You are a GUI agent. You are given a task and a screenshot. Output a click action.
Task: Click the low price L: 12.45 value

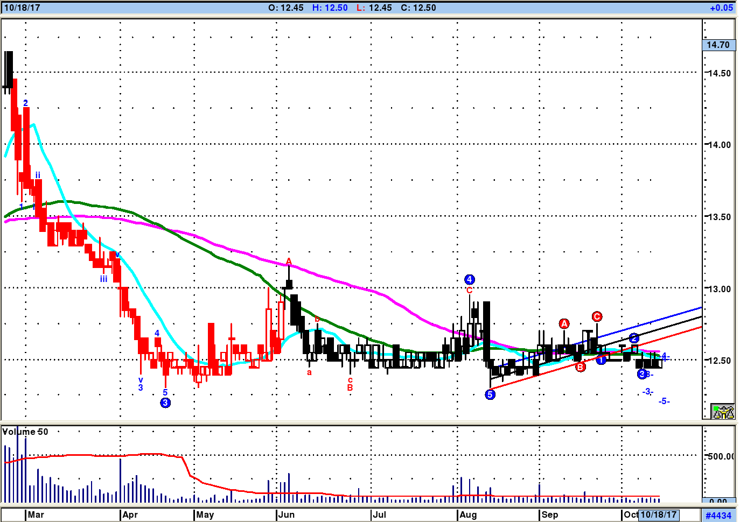374,8
